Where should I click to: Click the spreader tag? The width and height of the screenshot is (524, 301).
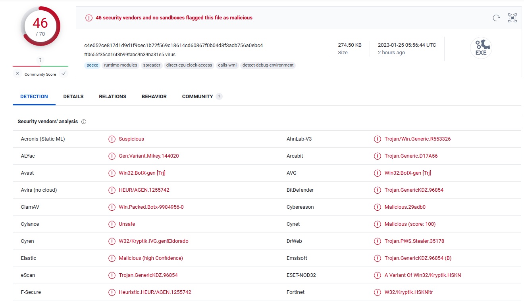pos(152,65)
